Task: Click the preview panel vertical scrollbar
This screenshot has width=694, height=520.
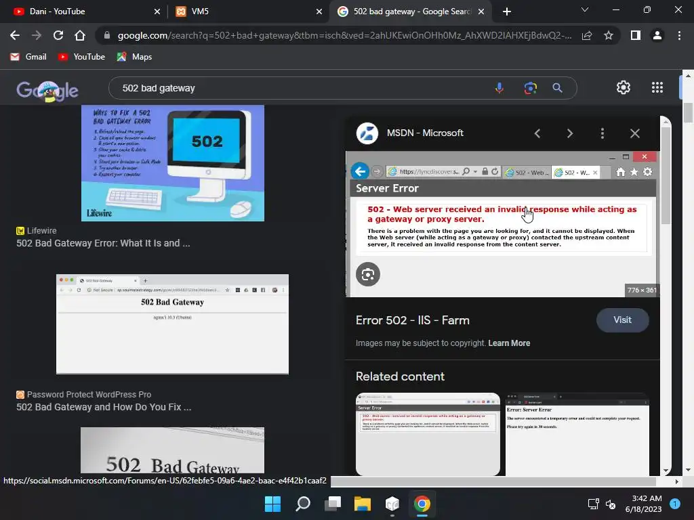Action: [666, 175]
